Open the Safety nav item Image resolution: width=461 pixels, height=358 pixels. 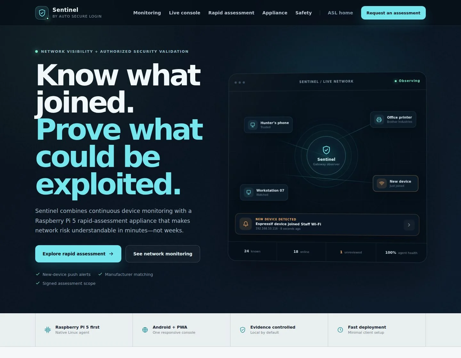point(303,13)
